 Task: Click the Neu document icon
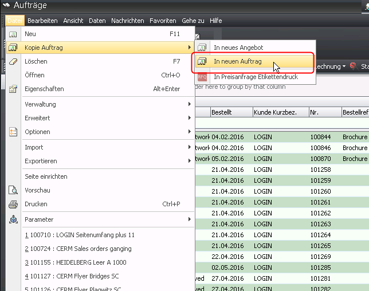pos(13,34)
